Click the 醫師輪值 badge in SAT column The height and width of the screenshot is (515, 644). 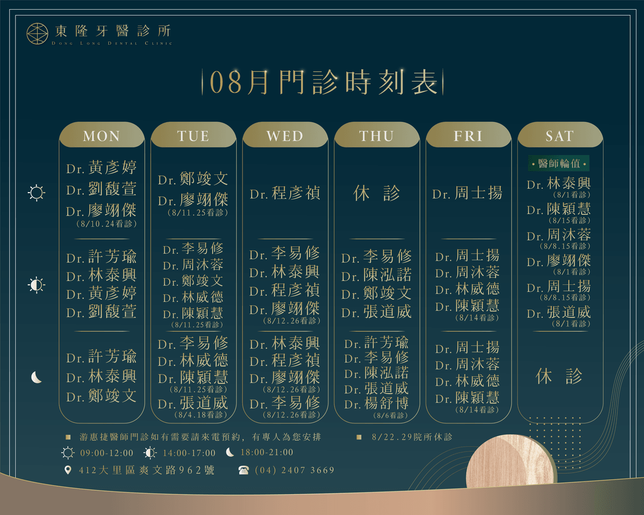click(559, 164)
